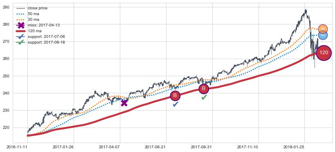Click the green support checkmark on chart
335x152 pixels.
(204, 97)
